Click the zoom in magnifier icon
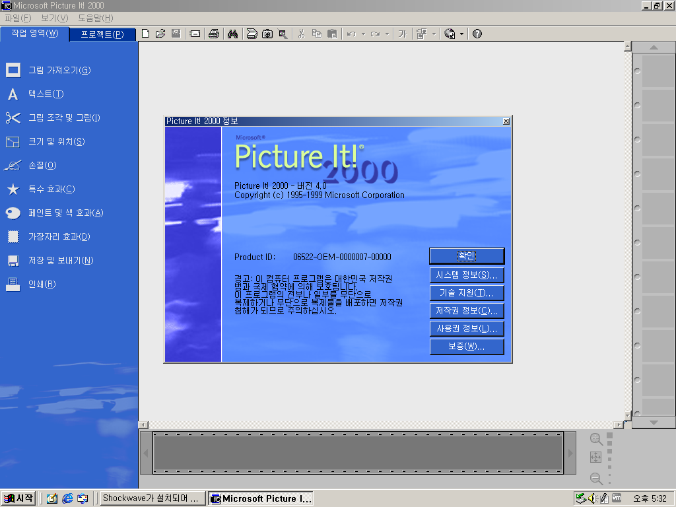This screenshot has height=507, width=676. coord(596,439)
